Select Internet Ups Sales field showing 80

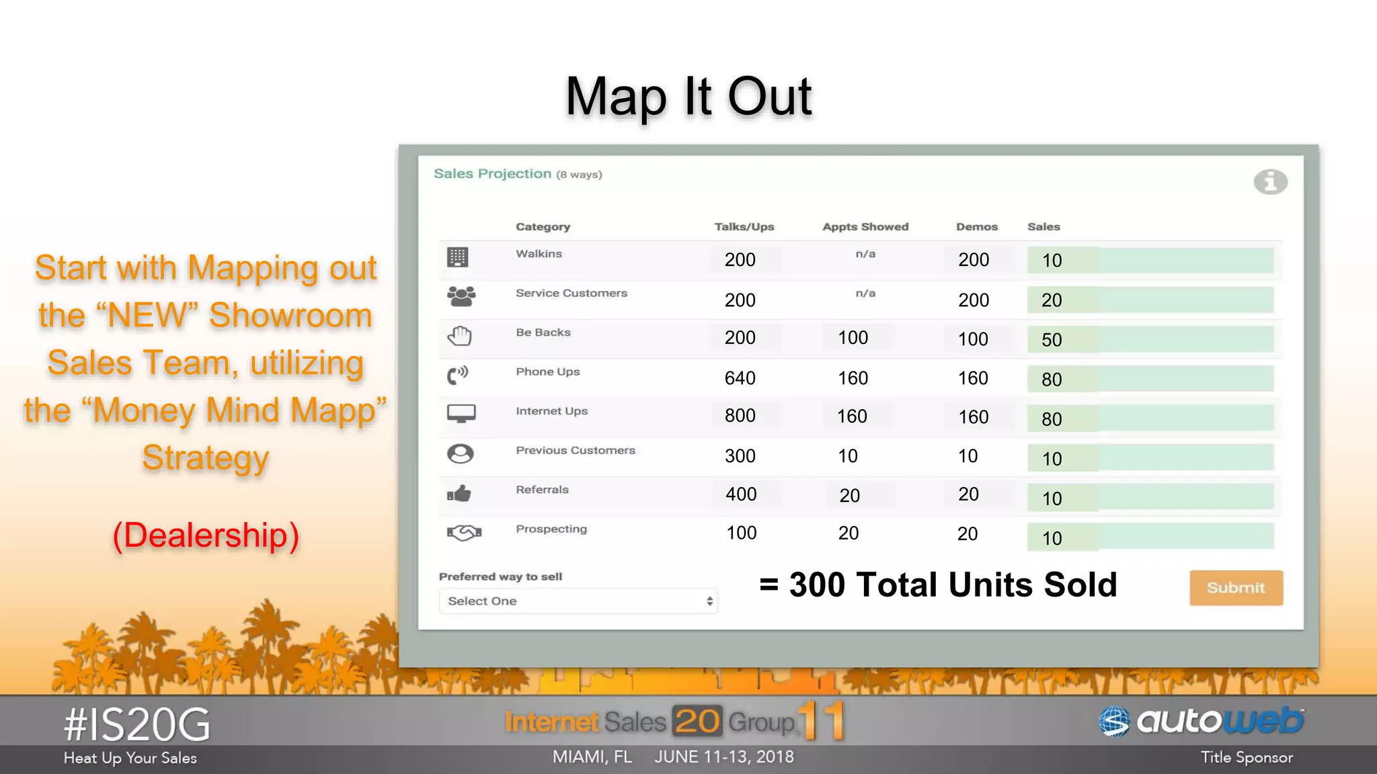click(x=1150, y=419)
